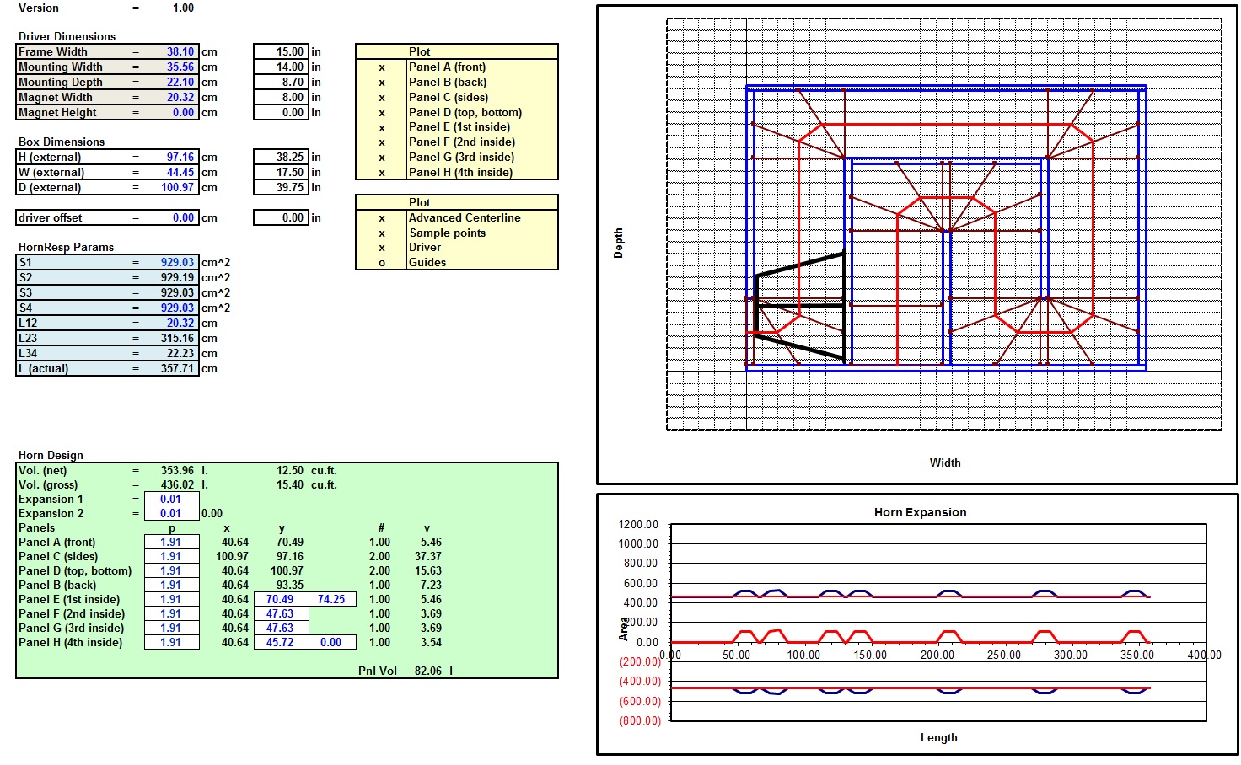1241x765 pixels.
Task: Select Panel A (front) thickness 1.91
Action: pyautogui.click(x=172, y=542)
